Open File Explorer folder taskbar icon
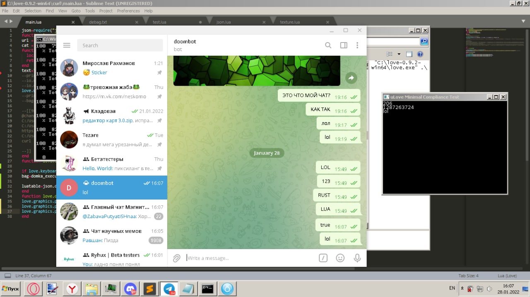Viewport: 530px width, 297px height. tap(92, 289)
